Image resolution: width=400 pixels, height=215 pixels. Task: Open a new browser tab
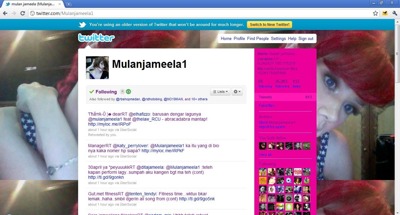pos(68,4)
